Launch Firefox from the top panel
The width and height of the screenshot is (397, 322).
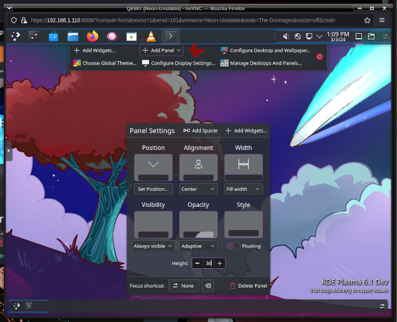coord(93,36)
